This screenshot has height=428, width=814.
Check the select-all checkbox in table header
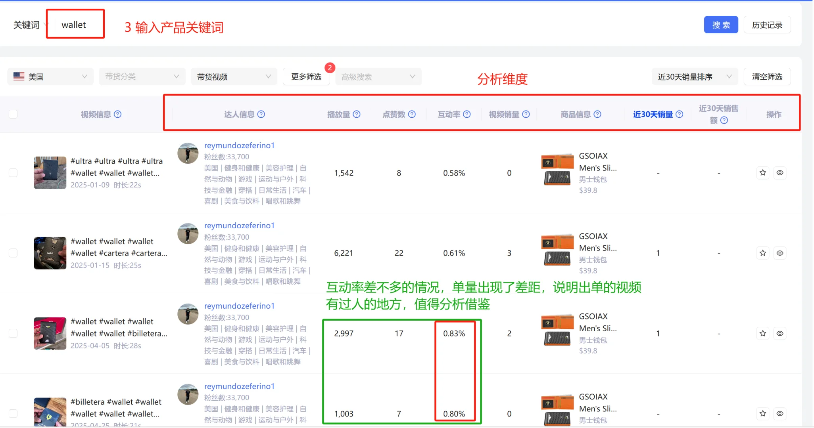click(x=13, y=114)
